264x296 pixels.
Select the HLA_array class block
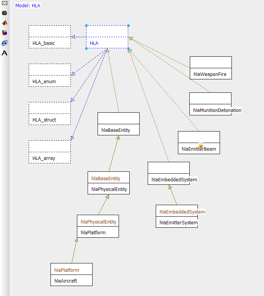49,152
